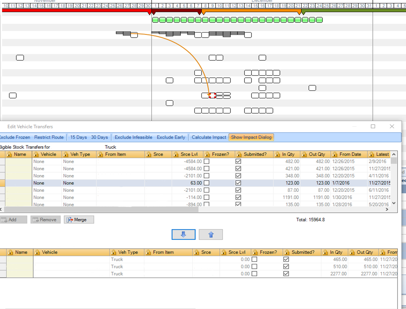Toggle Frozen? checkbox for 482.00 row
The width and height of the screenshot is (406, 309).
click(207, 162)
